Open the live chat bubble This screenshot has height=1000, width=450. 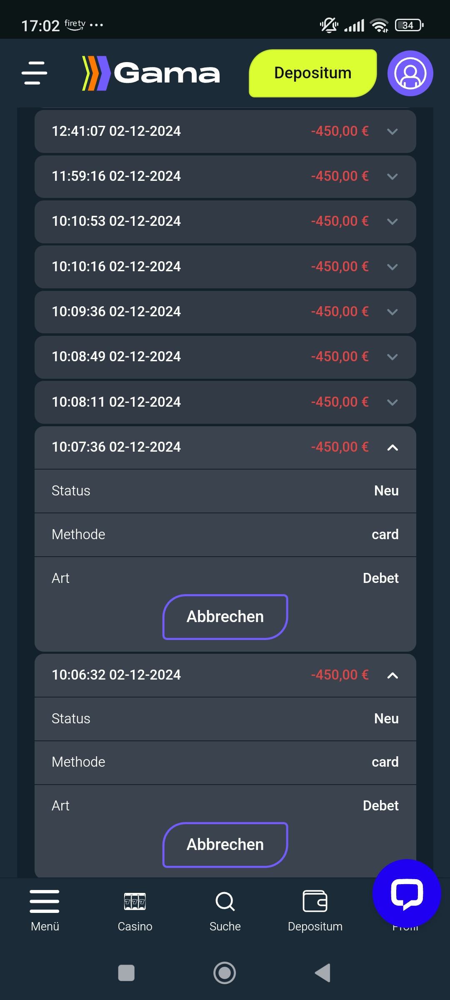406,893
